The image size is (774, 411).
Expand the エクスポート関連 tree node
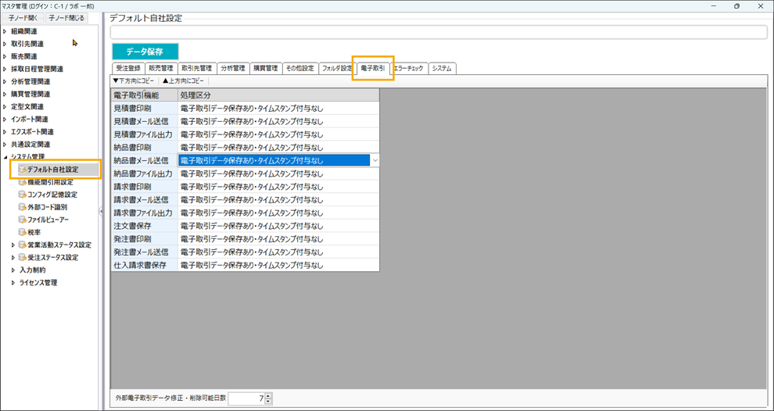pyautogui.click(x=5, y=132)
